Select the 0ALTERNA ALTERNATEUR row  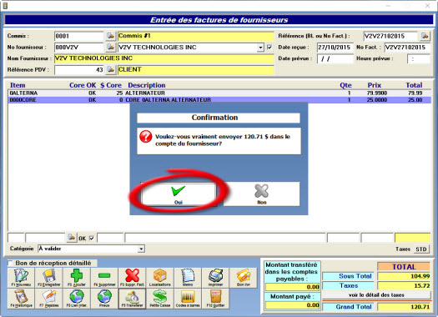coord(219,93)
